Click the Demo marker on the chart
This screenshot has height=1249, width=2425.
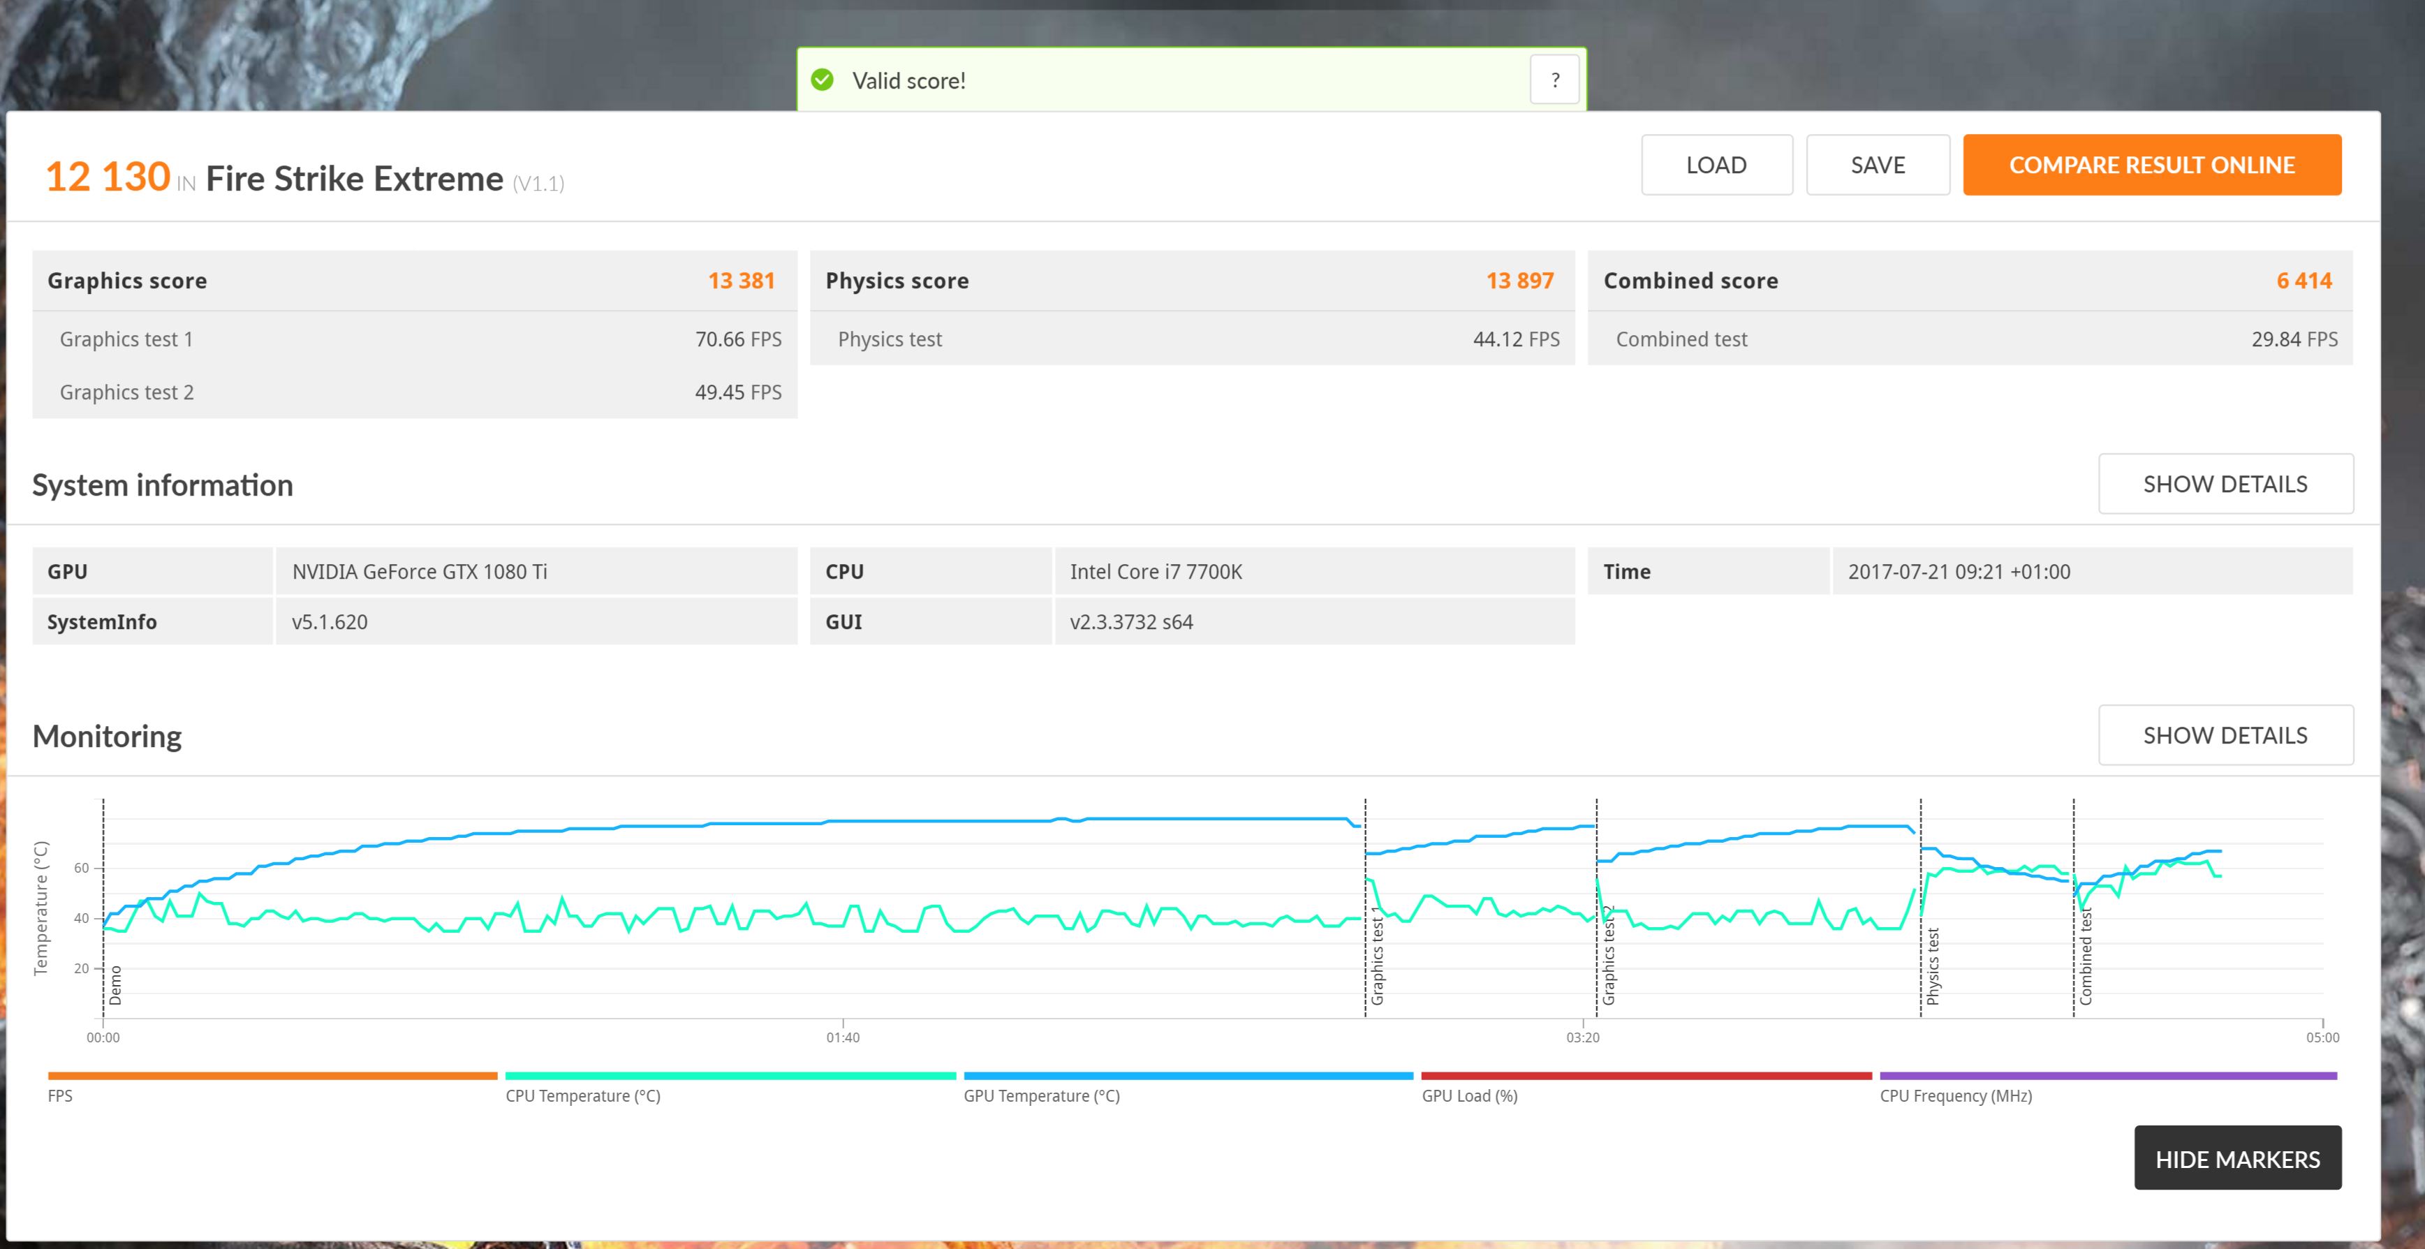click(x=116, y=986)
